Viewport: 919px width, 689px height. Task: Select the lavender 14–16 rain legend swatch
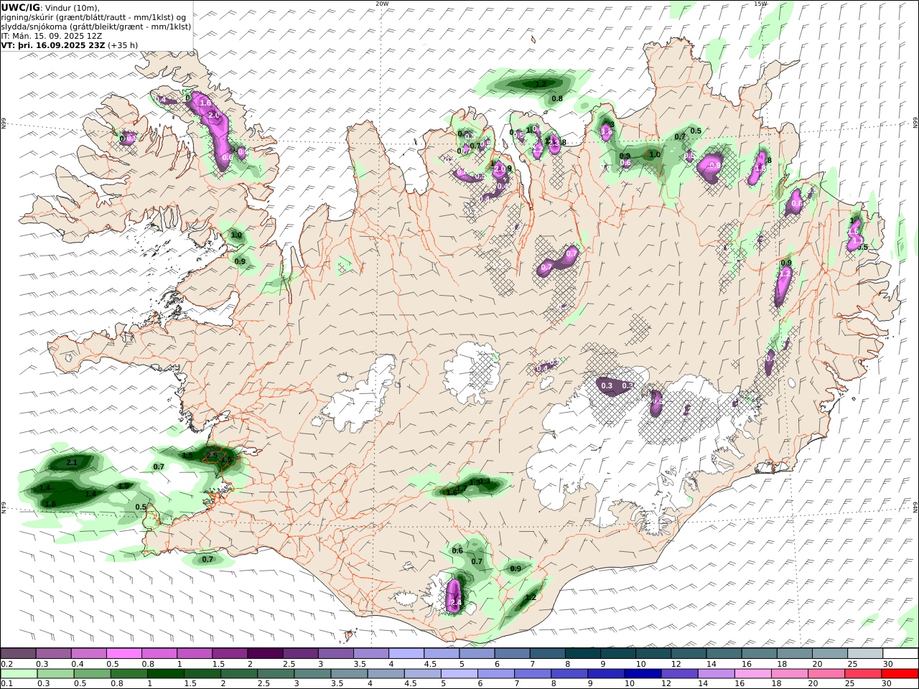point(716,674)
